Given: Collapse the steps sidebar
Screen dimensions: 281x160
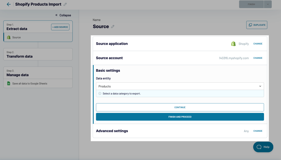Looking at the screenshot, I should [x=63, y=15].
